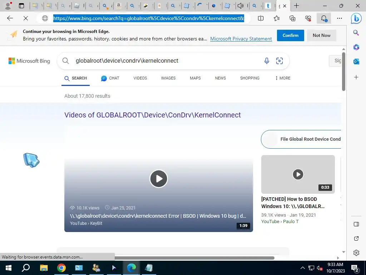The image size is (366, 275).
Task: Expand the MORE search categories menu
Action: 283,78
